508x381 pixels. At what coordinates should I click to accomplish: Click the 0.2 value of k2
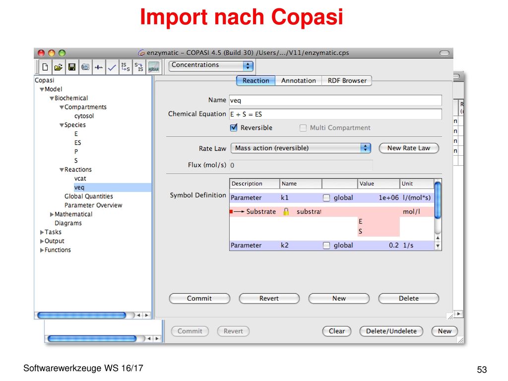pyautogui.click(x=393, y=246)
